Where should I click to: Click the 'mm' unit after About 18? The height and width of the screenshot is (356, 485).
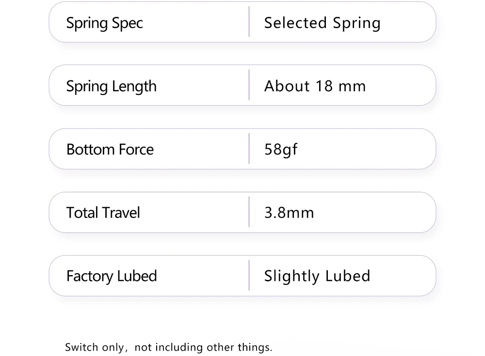(352, 86)
